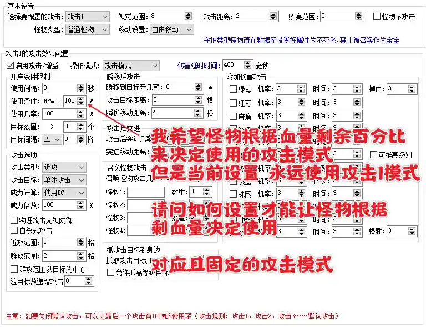Click the 随目标数递增攻击 spinner arrows

pyautogui.click(x=88, y=281)
